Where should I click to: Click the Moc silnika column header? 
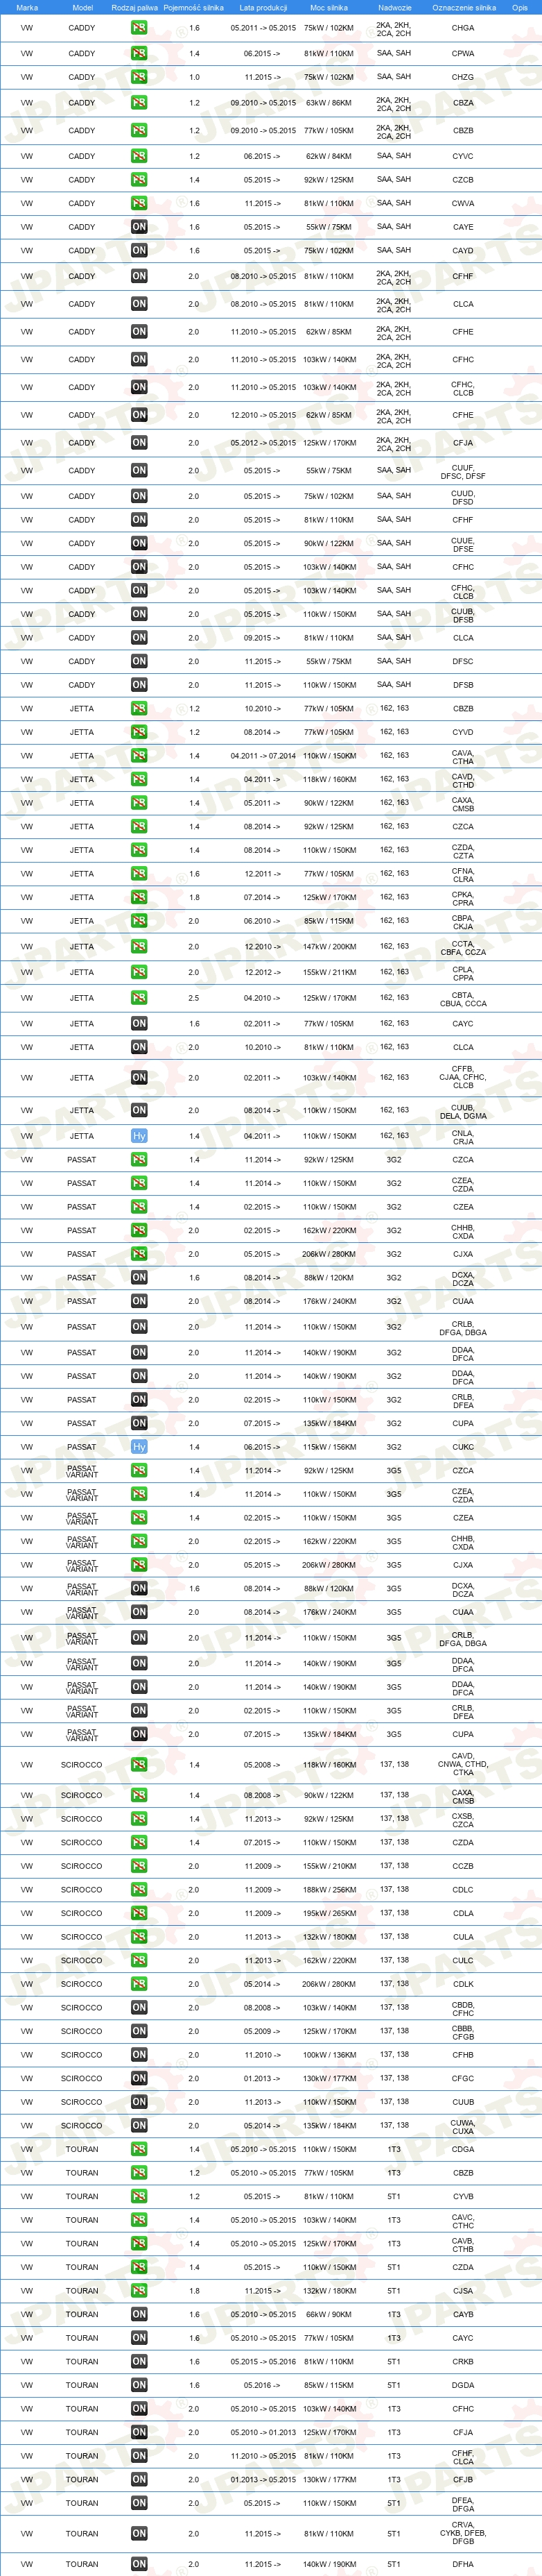click(329, 7)
